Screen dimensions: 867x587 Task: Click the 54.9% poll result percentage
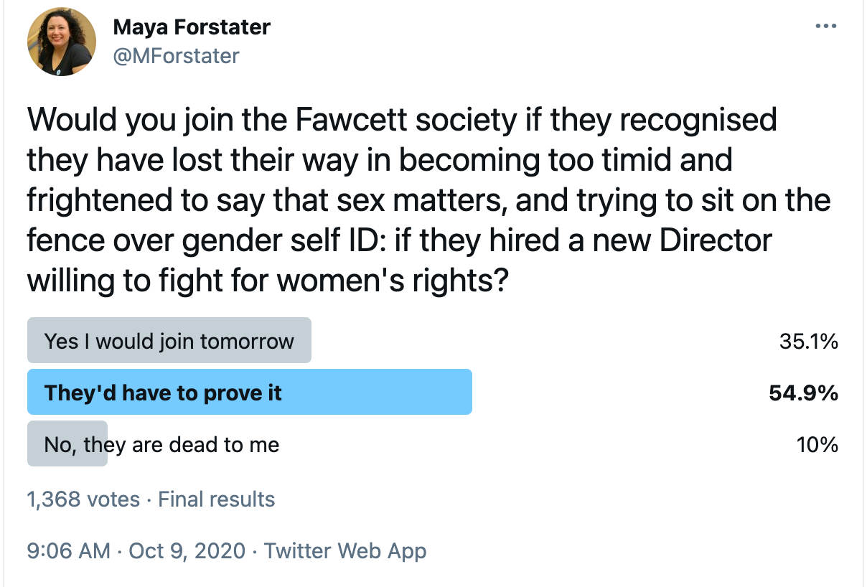[x=803, y=393]
